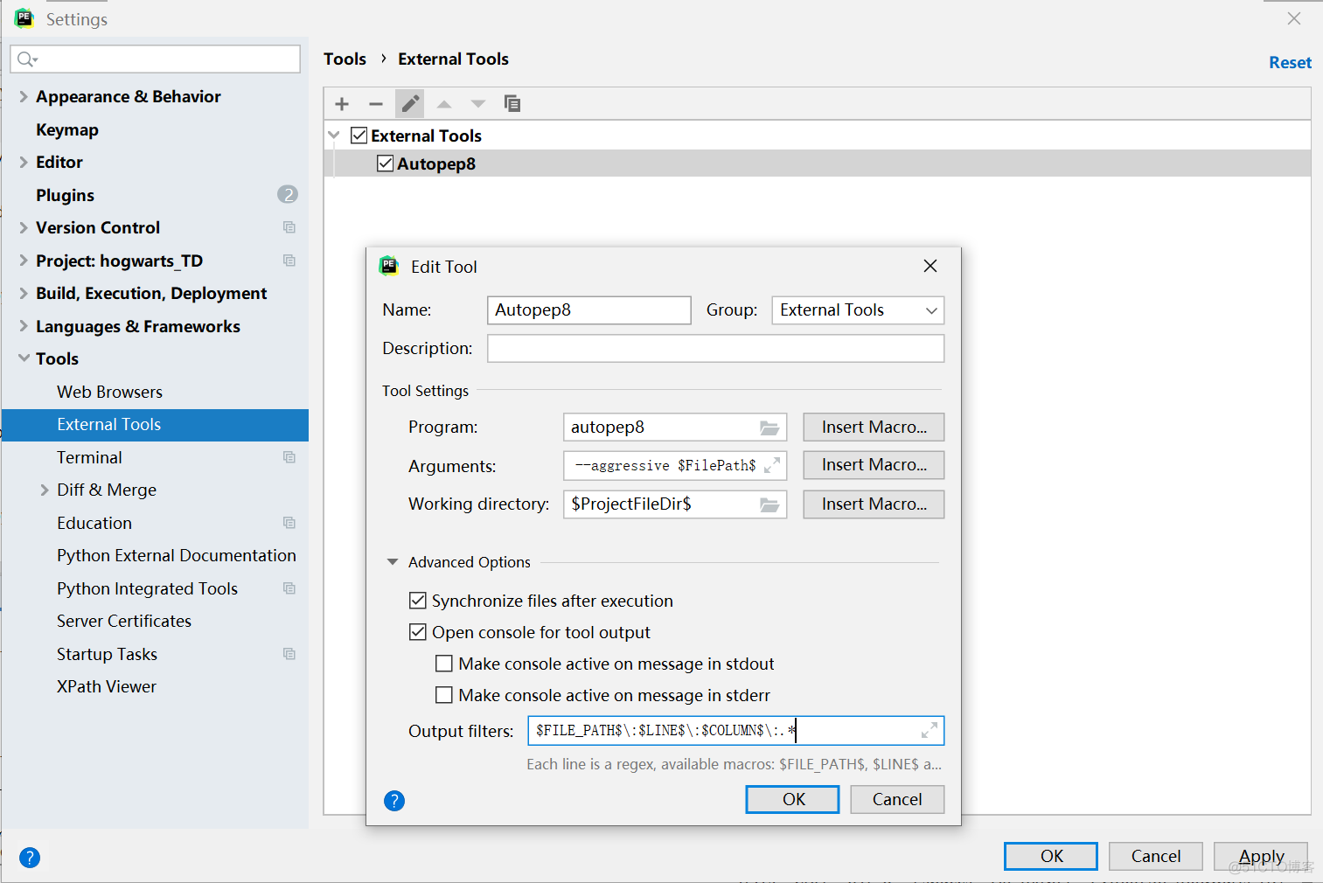Click Insert Macro for Arguments field
The height and width of the screenshot is (883, 1323).
tap(874, 465)
